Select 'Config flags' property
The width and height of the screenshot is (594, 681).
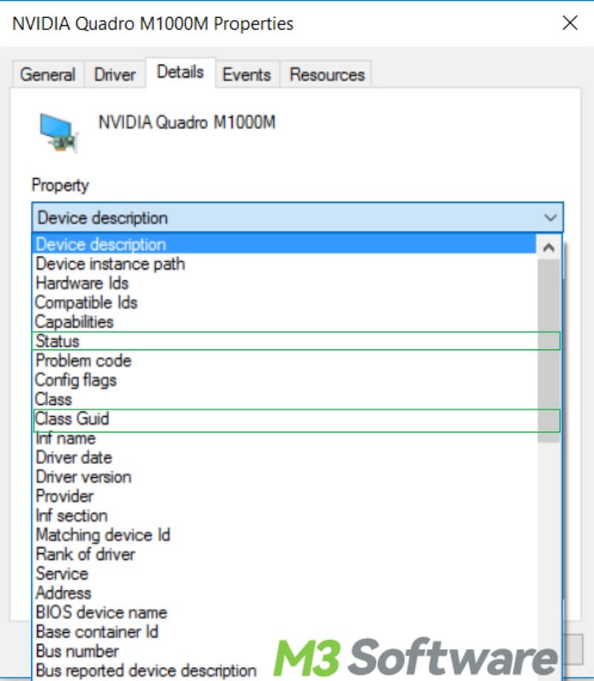(284, 380)
